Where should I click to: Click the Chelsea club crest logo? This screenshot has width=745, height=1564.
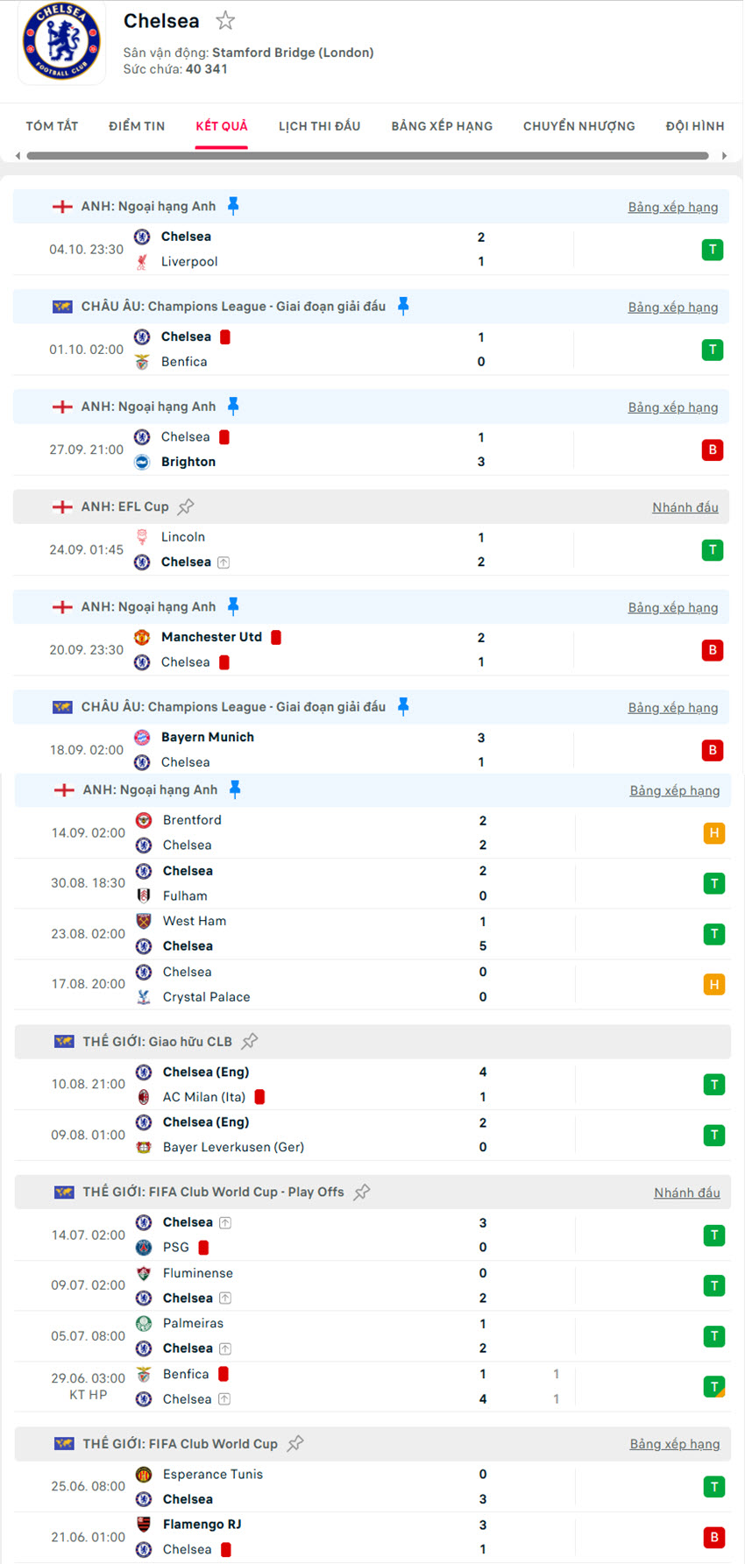pyautogui.click(x=61, y=41)
